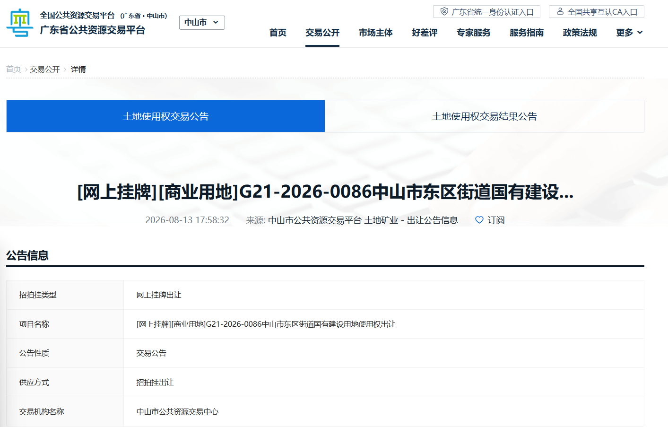Click the heart icon next to 订阅
This screenshot has width=668, height=427.
[479, 220]
